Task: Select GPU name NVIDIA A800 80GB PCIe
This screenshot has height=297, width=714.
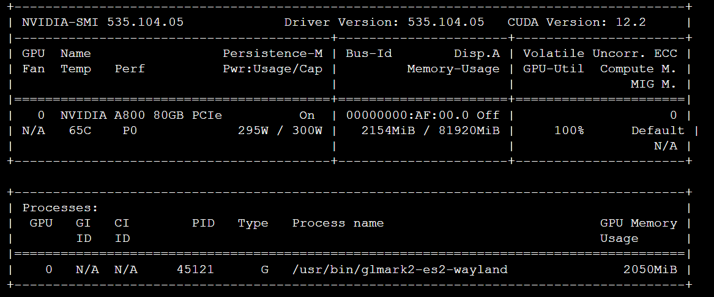Action: (x=141, y=115)
